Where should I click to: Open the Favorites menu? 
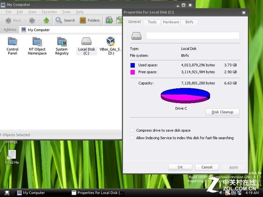point(49,12)
